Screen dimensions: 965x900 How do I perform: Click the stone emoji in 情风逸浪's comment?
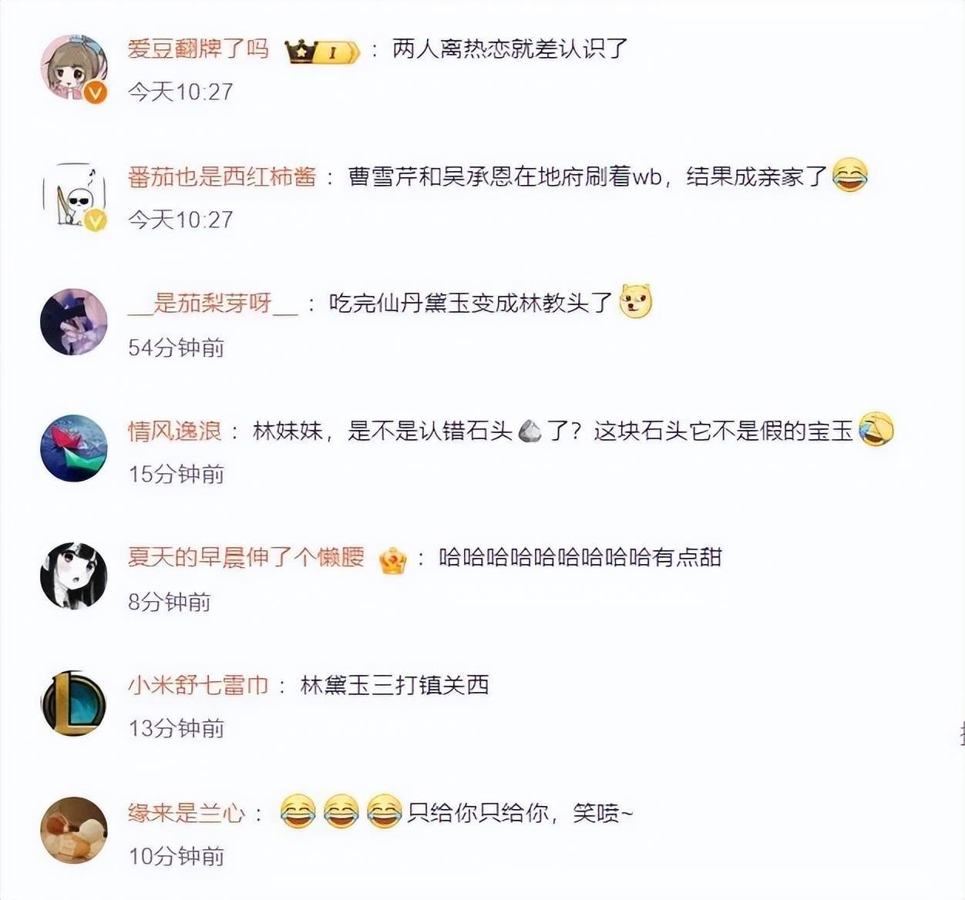point(530,431)
